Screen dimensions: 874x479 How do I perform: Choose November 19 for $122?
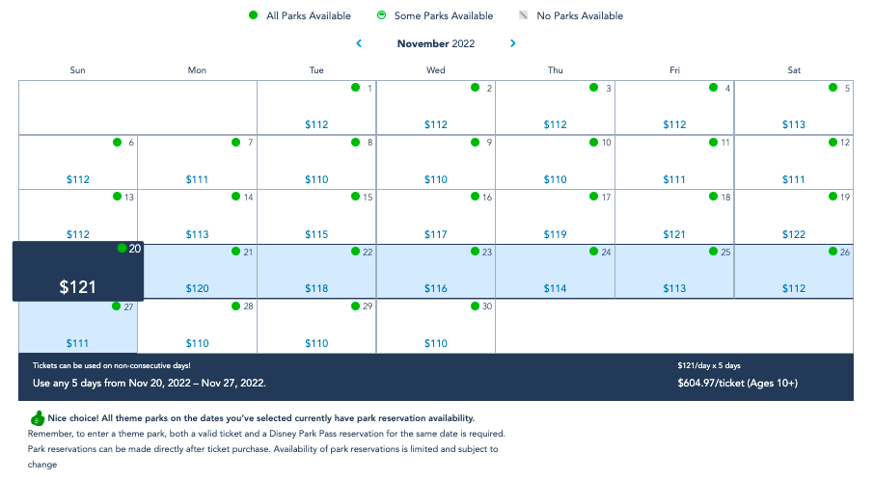794,217
